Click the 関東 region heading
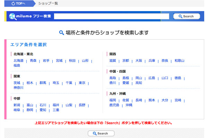Screen dimensions: 208x138 click(17, 76)
